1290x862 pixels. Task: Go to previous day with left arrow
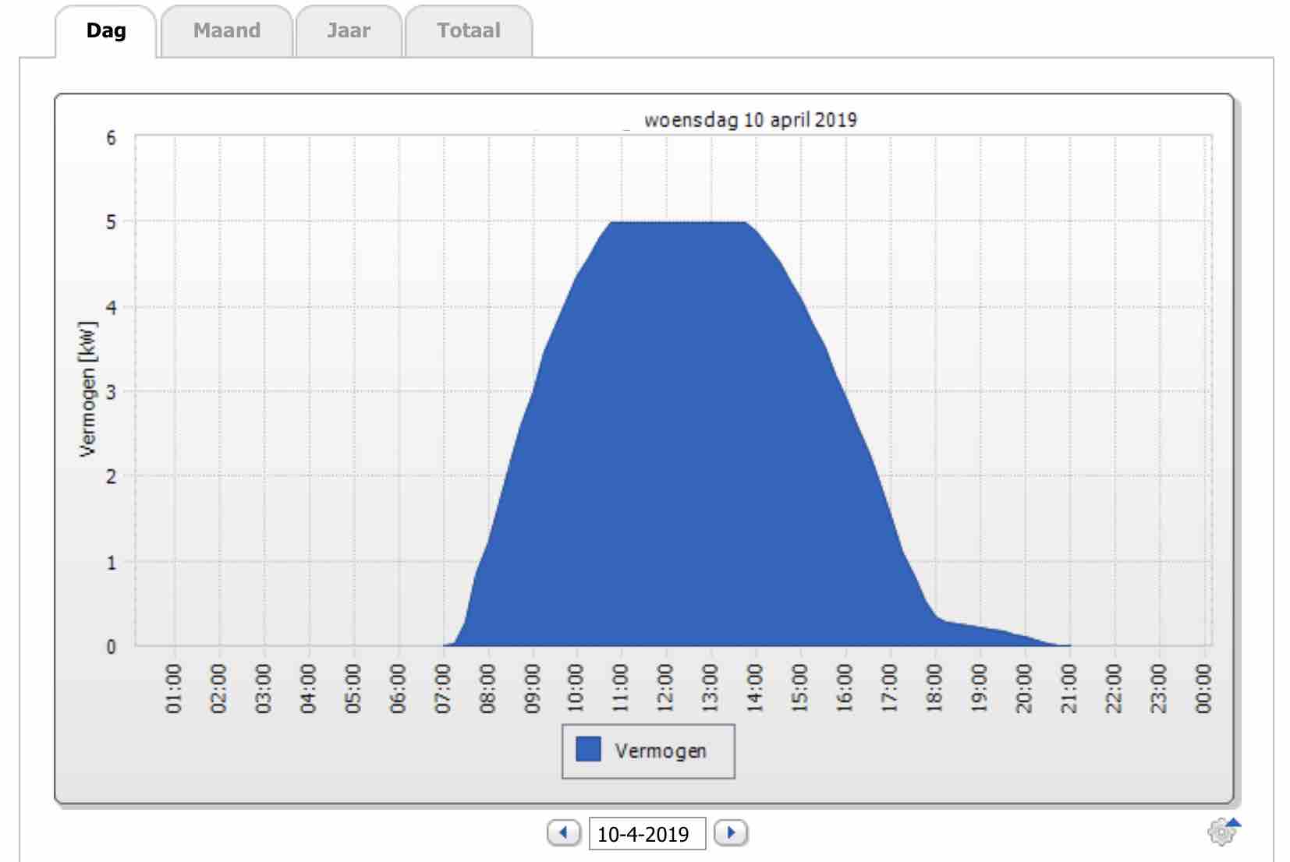click(563, 832)
